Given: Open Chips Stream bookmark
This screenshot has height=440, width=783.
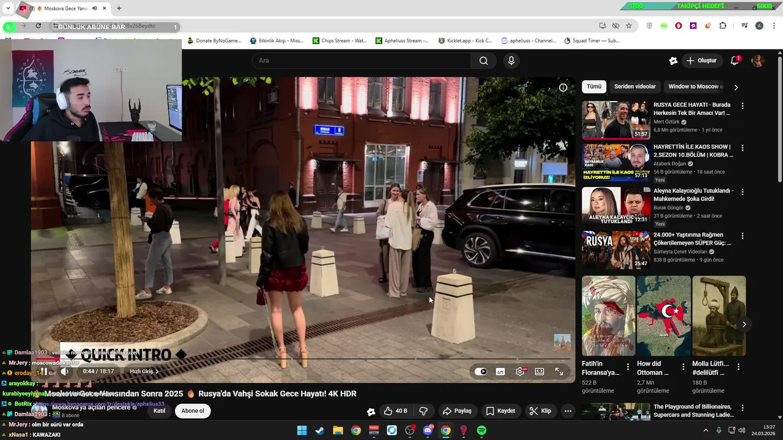Looking at the screenshot, I should (340, 41).
